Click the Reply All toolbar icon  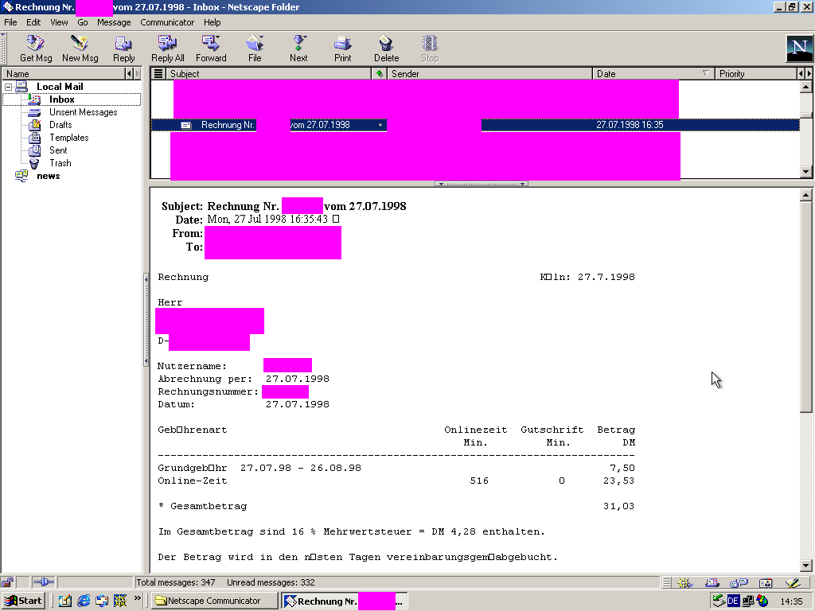pyautogui.click(x=167, y=49)
